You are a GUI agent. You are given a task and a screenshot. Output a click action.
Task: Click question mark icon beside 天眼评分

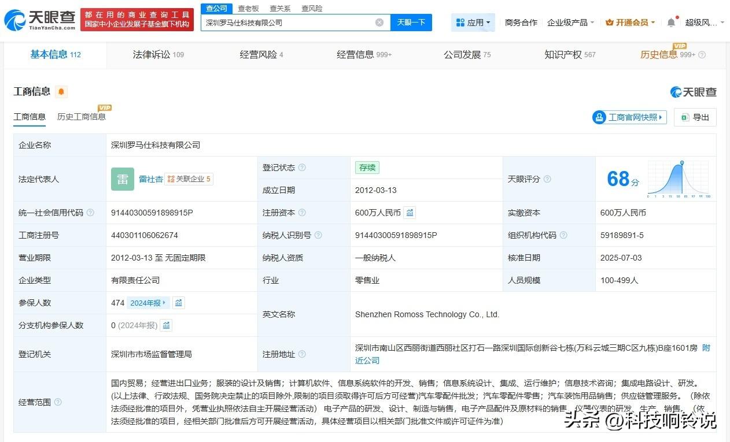coord(547,179)
